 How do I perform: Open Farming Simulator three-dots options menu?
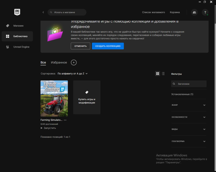click(x=65, y=120)
